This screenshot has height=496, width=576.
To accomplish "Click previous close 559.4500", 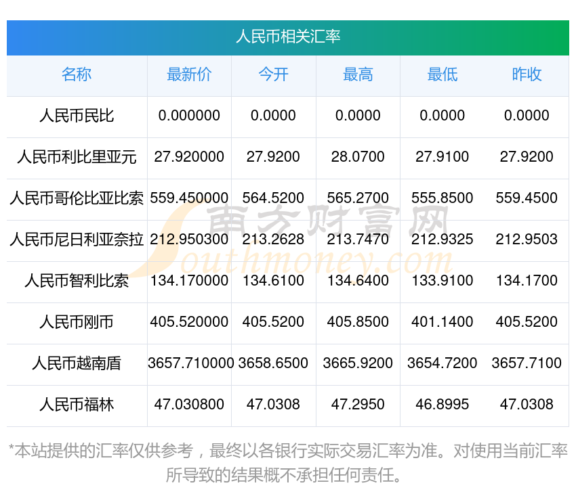I will (527, 198).
